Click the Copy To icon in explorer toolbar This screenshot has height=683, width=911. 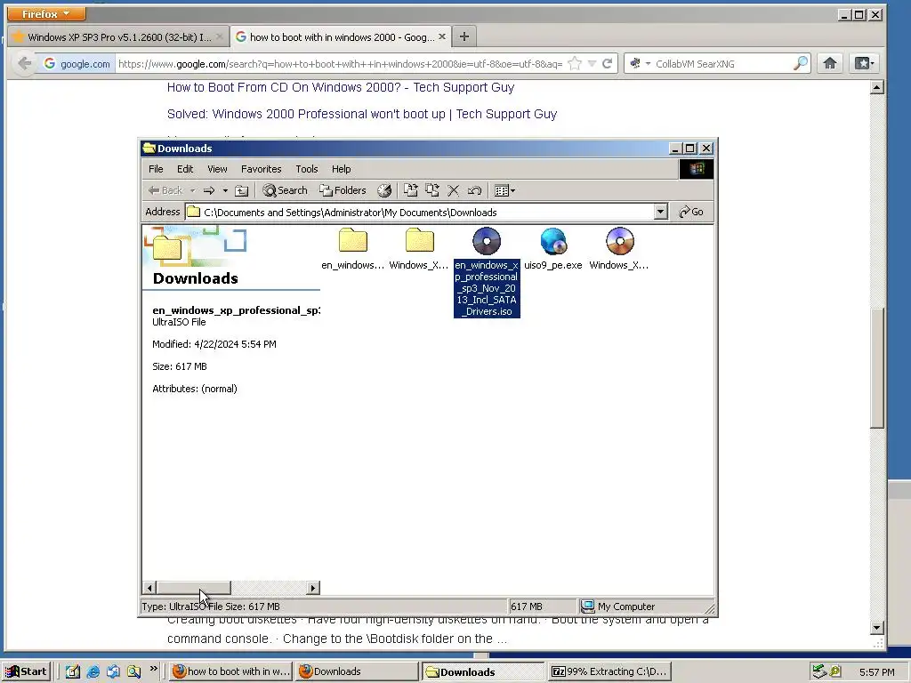(x=431, y=190)
